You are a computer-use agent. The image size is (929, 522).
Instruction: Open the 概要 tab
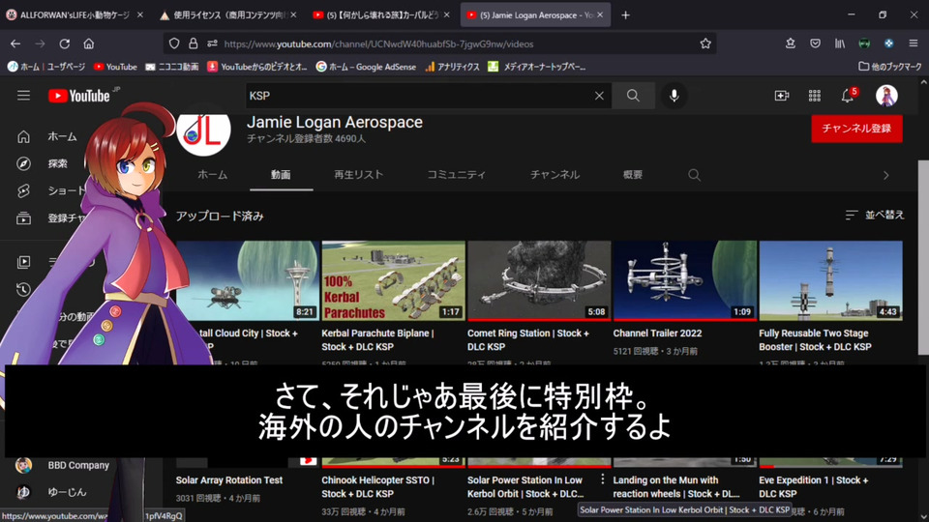pos(632,175)
